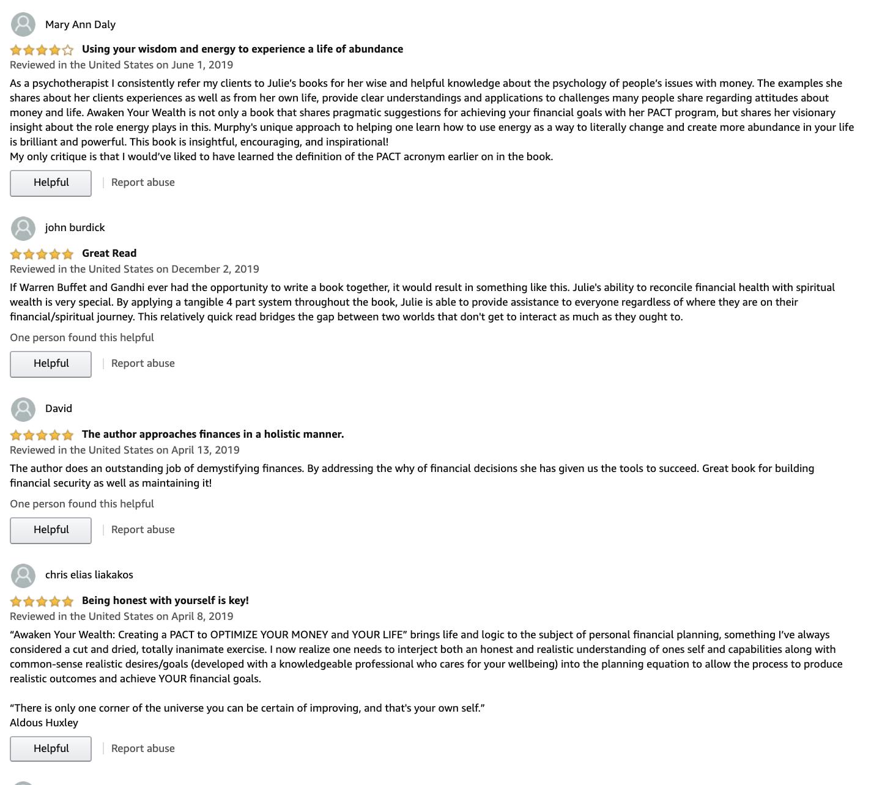Screen dimensions: 882x785
Task: Click David's profile avatar icon
Action: (23, 408)
